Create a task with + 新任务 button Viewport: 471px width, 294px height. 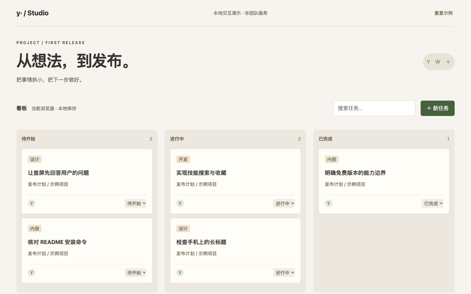pos(437,108)
